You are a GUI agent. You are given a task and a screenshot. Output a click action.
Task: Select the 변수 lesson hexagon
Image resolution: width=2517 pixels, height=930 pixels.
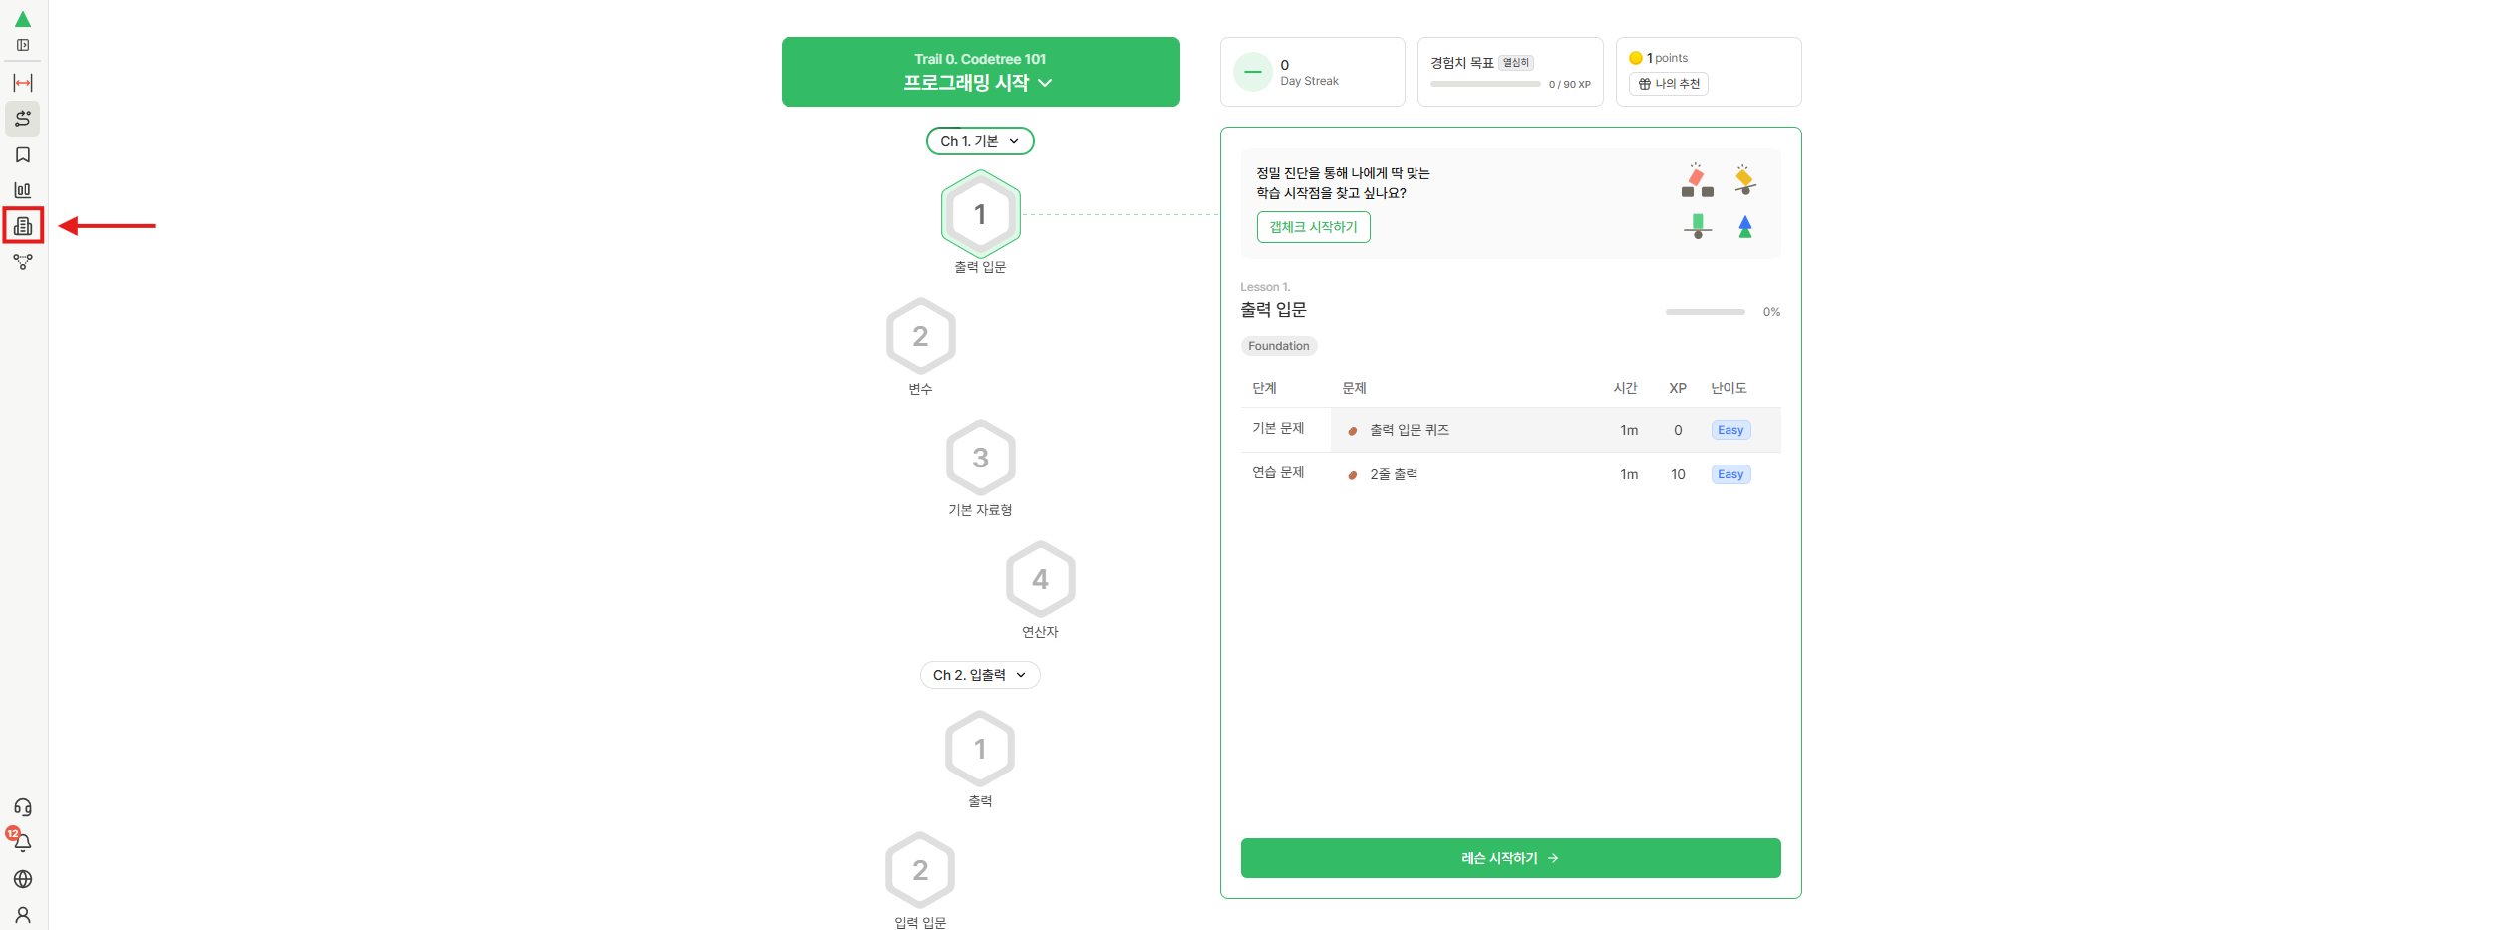click(x=920, y=337)
